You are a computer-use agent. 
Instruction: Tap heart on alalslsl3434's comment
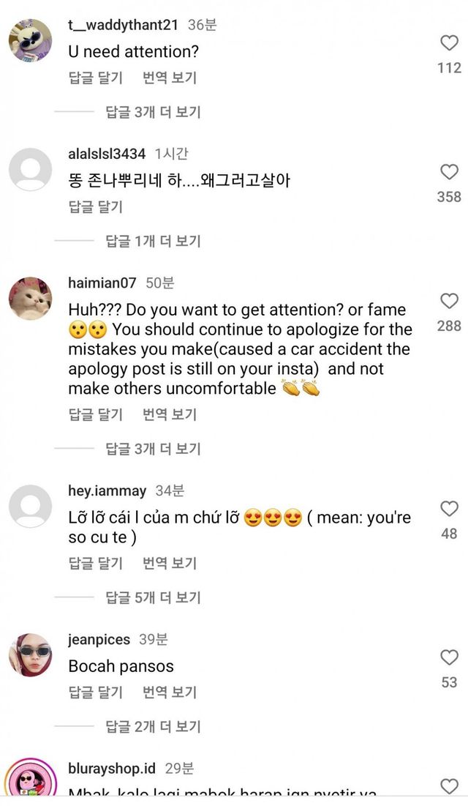click(x=449, y=172)
